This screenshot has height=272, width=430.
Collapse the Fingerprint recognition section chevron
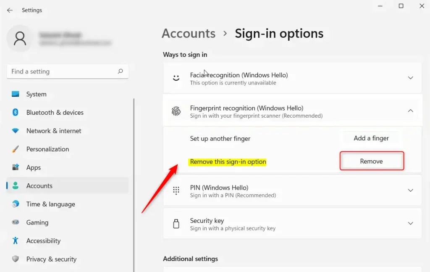pos(410,111)
